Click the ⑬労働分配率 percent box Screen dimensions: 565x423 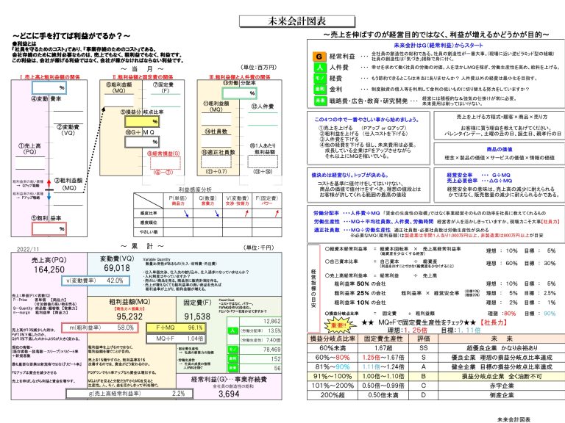[x=240, y=93]
